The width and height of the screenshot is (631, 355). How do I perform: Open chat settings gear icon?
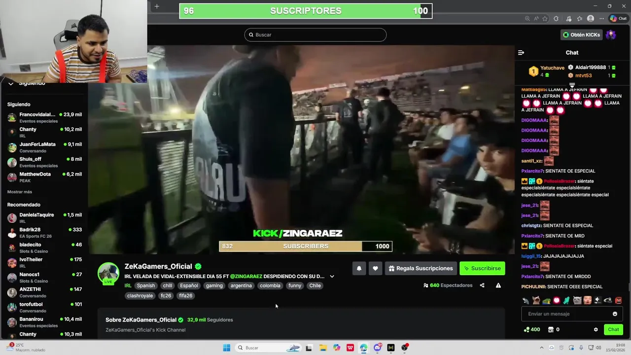click(x=596, y=330)
